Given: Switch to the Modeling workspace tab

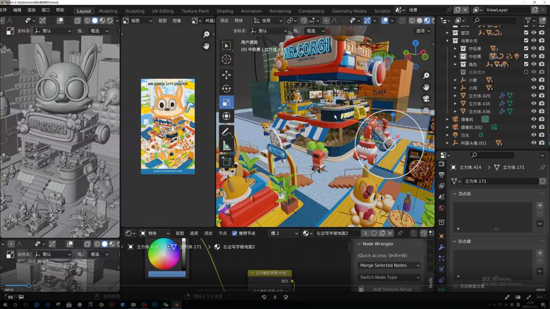Looking at the screenshot, I should click(x=108, y=11).
